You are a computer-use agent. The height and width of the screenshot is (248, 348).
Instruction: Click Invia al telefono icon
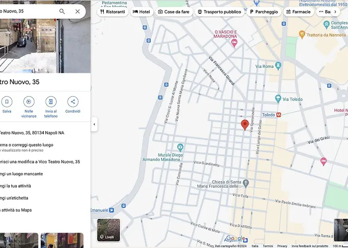coord(51,102)
